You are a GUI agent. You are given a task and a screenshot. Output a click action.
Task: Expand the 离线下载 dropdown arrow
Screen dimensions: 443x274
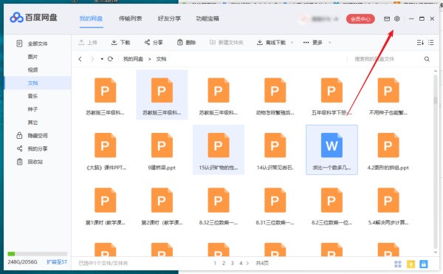point(292,43)
